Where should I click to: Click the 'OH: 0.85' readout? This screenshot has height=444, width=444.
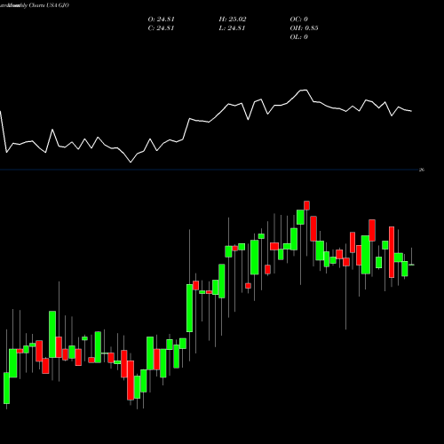pyautogui.click(x=304, y=28)
